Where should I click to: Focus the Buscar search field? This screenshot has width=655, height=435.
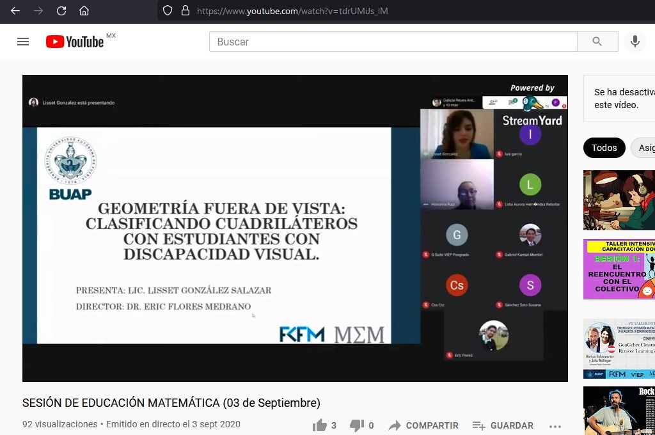pos(393,42)
